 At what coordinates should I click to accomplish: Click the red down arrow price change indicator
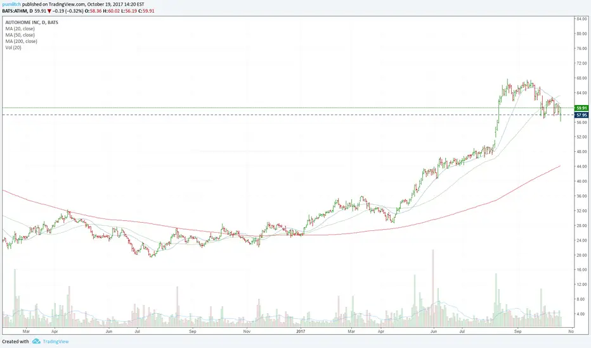(x=49, y=11)
